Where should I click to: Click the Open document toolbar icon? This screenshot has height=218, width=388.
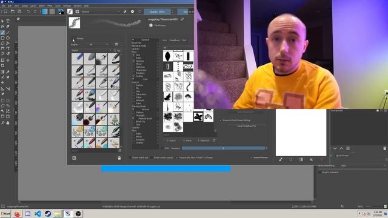12,12
